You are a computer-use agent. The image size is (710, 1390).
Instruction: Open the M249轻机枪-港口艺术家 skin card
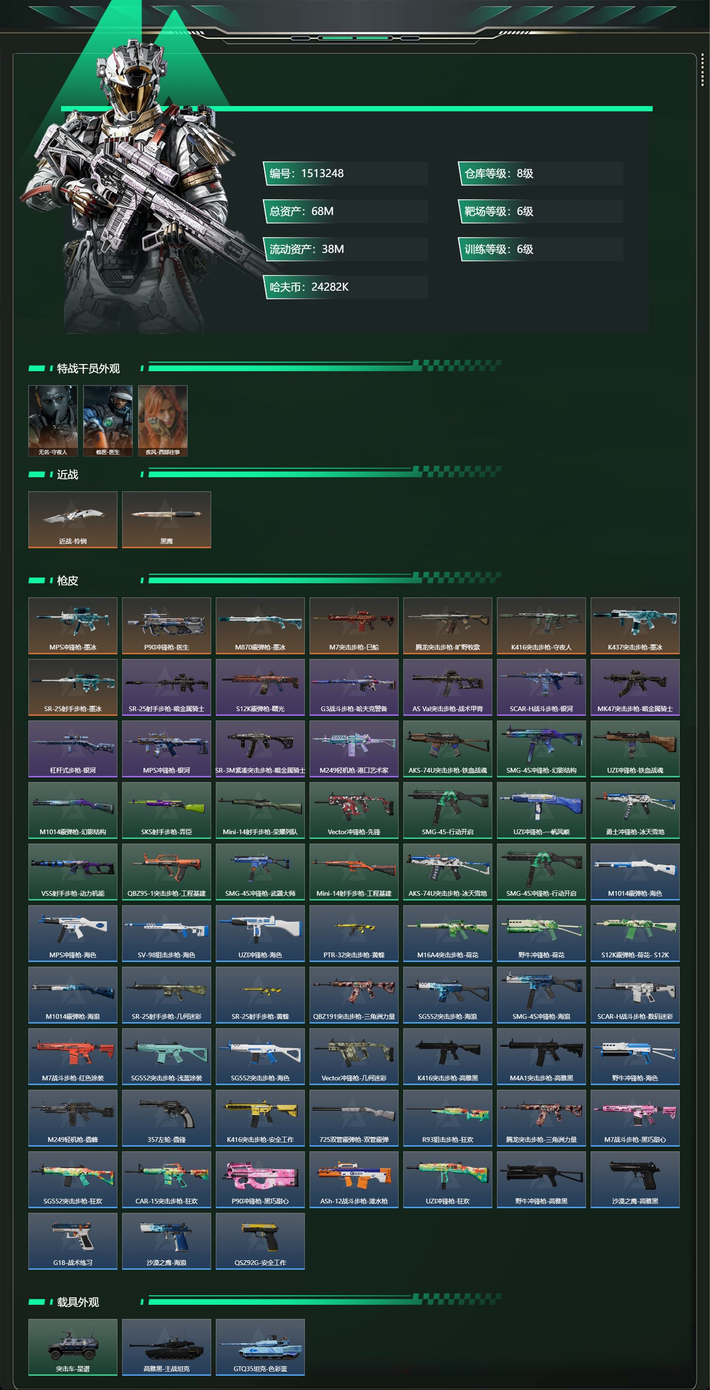click(x=354, y=748)
